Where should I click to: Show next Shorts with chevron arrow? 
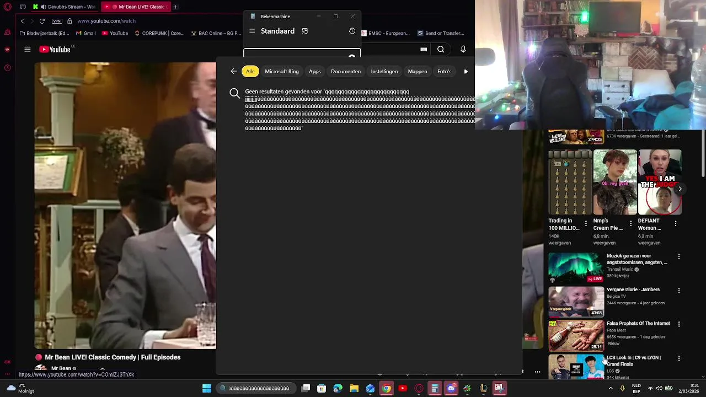tap(680, 189)
